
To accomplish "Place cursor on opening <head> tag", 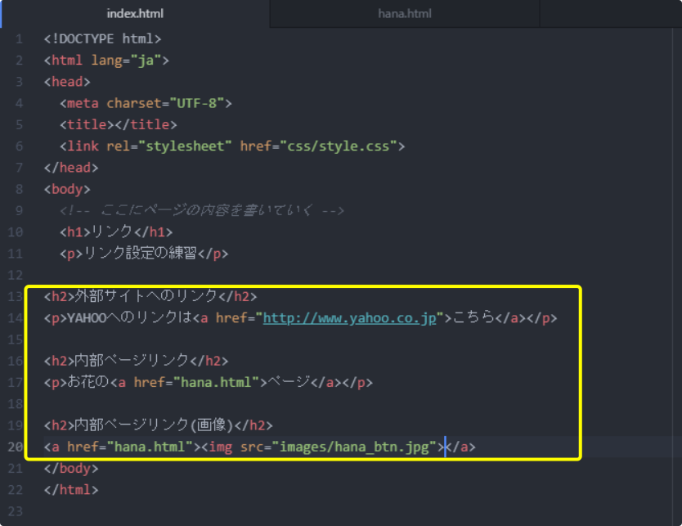I will coord(67,81).
